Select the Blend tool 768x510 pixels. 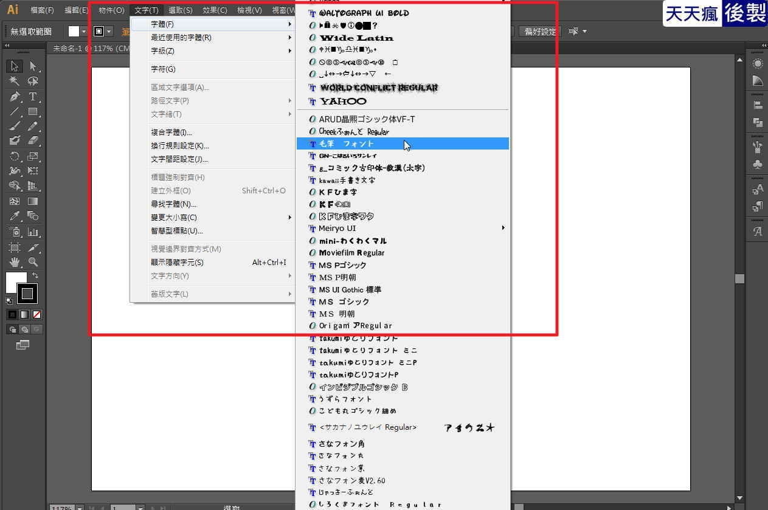click(33, 216)
